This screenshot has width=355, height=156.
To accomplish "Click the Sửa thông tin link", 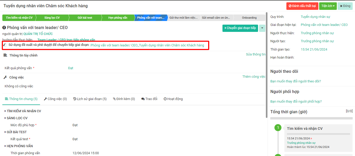I will (255, 54).
